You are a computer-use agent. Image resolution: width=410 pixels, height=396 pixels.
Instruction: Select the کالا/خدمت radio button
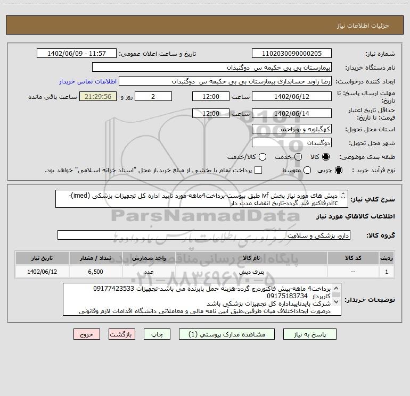coord(263,157)
